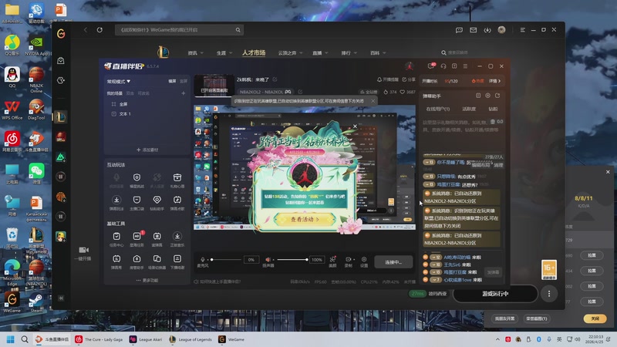This screenshot has width=617, height=347.
Task: Open the 钻粉助手 diamond tool
Action: [x=157, y=203]
